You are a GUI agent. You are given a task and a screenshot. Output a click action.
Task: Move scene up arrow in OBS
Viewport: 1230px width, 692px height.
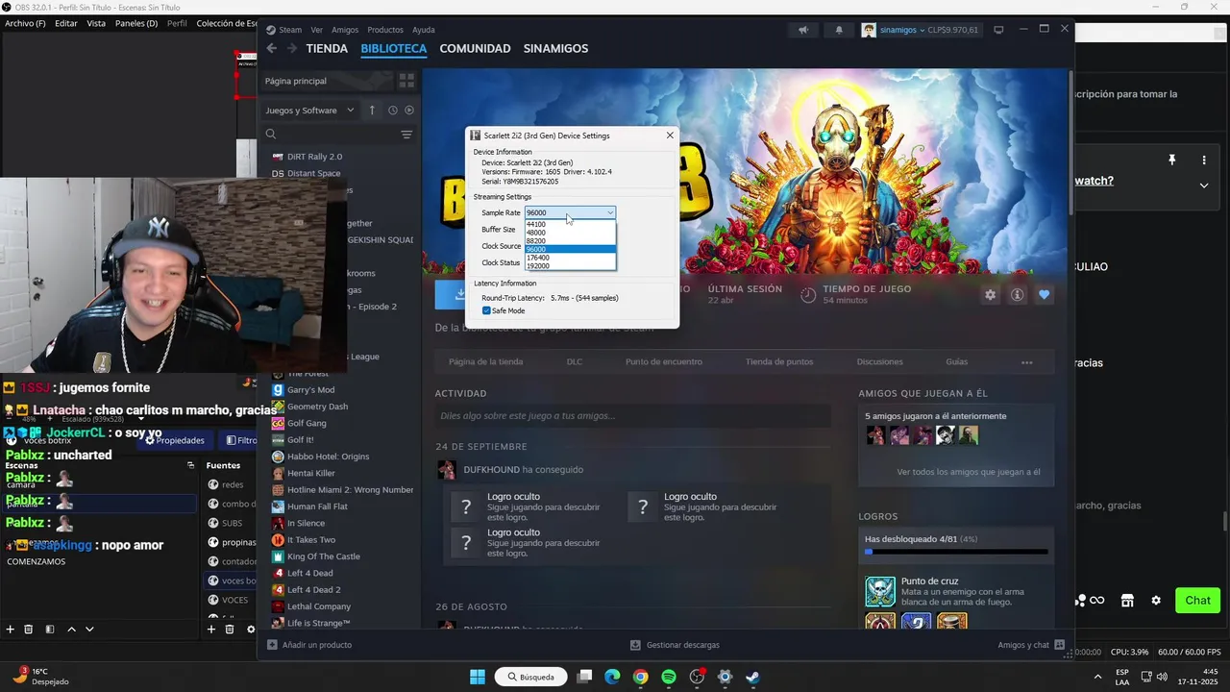(71, 630)
